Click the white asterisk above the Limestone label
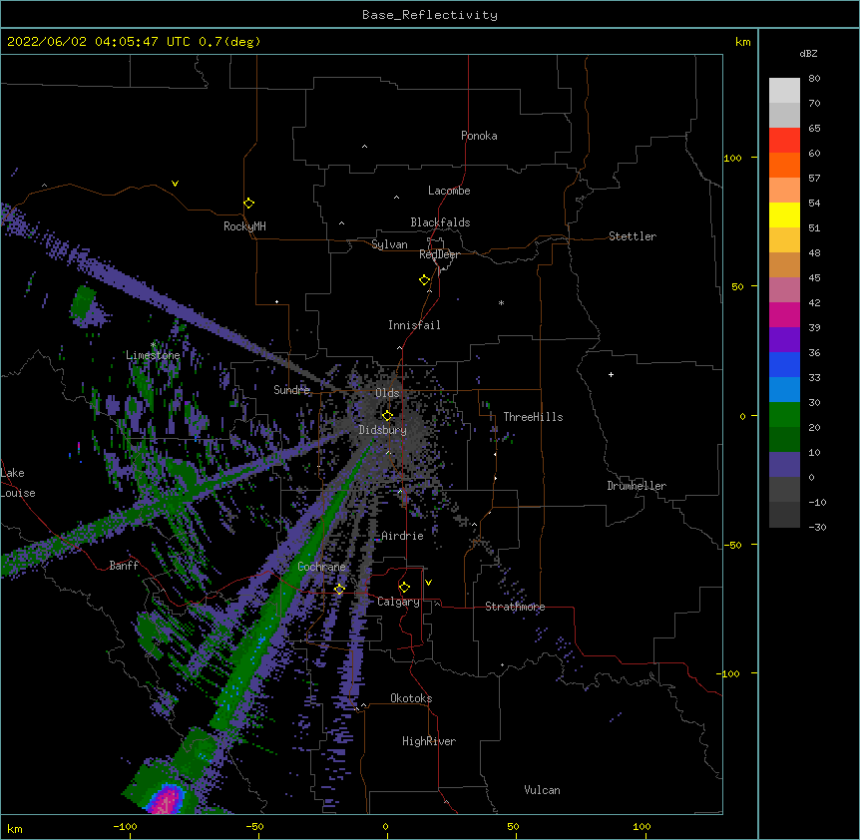860x840 pixels. [x=154, y=345]
